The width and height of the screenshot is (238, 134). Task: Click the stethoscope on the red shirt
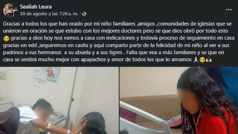coord(198,122)
